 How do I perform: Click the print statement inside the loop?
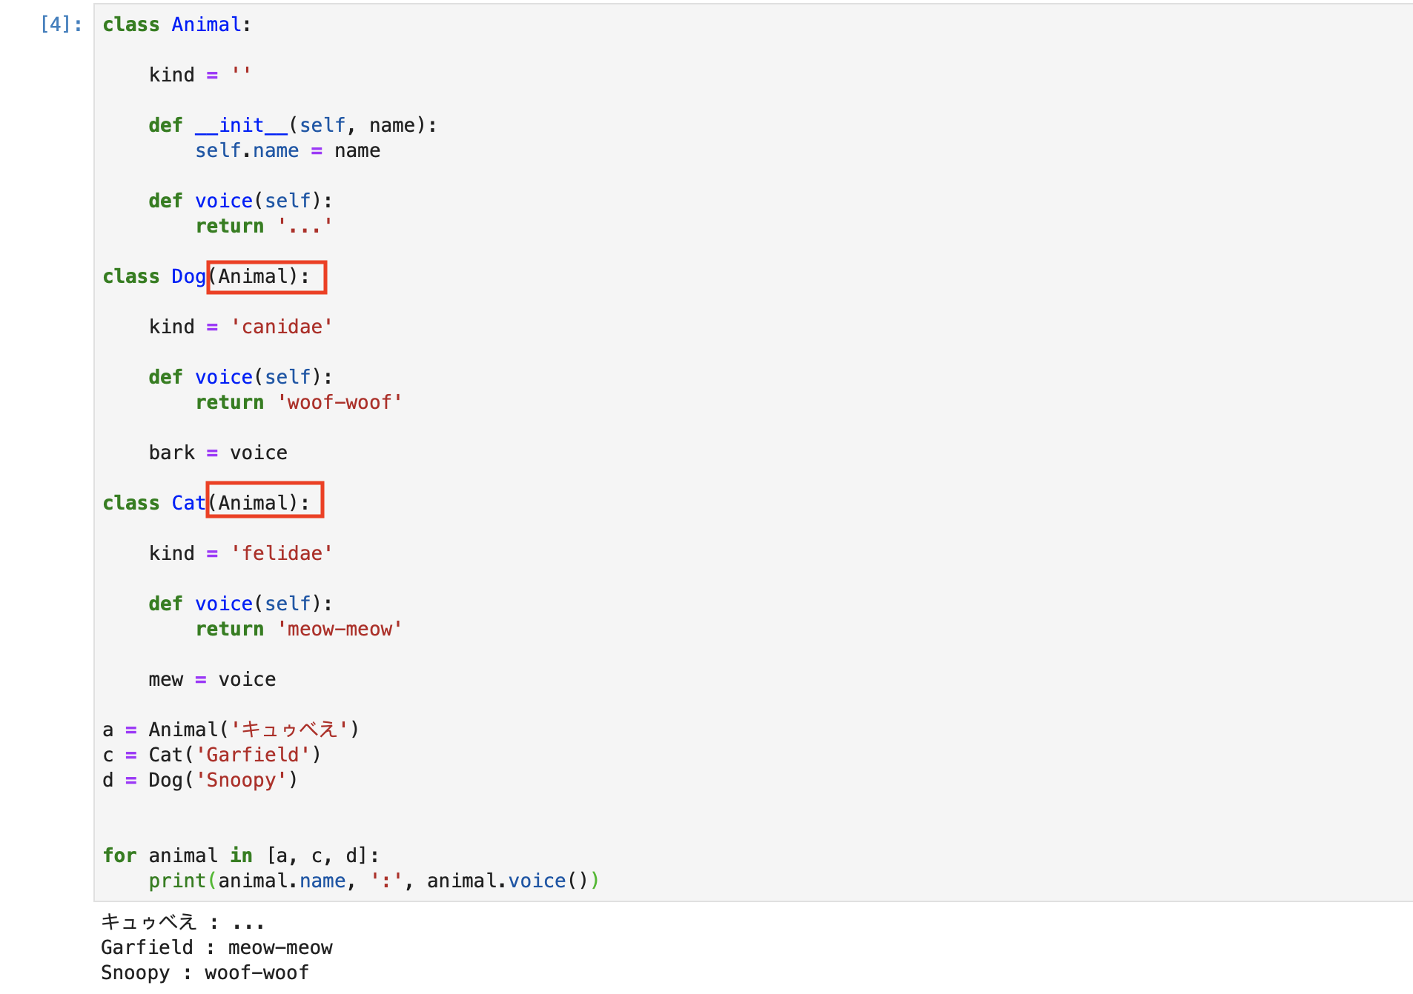click(373, 880)
